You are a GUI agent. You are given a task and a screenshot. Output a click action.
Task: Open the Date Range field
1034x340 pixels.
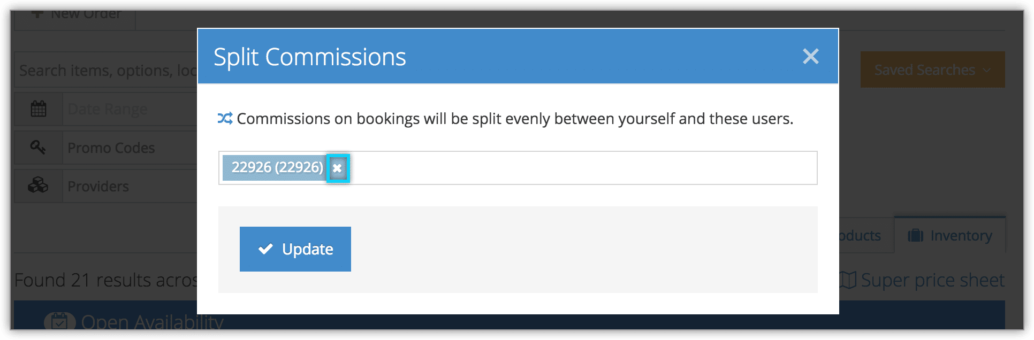[x=130, y=109]
